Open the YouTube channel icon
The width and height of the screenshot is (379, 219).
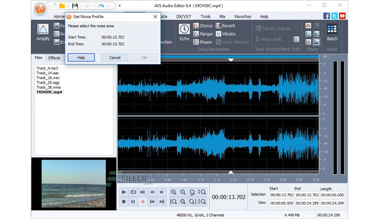342,16
